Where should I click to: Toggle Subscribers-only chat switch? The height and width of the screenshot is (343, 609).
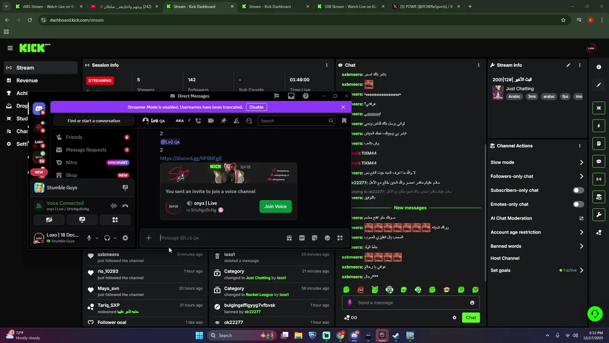pyautogui.click(x=578, y=190)
